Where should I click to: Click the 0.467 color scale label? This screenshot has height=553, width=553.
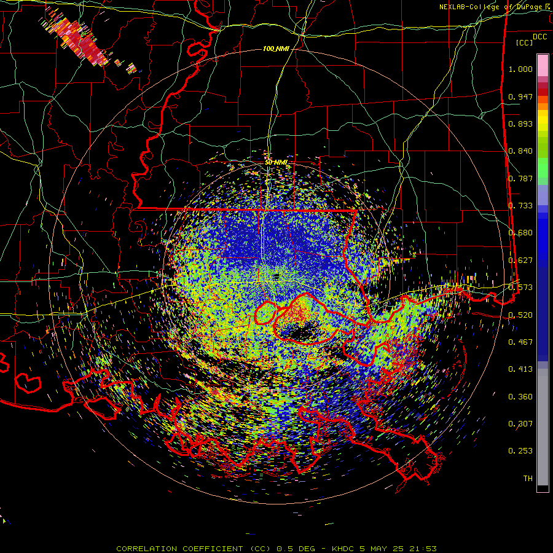tap(520, 342)
